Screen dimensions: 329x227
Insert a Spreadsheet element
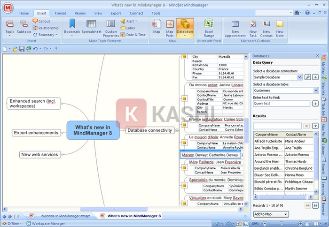[x=92, y=27]
